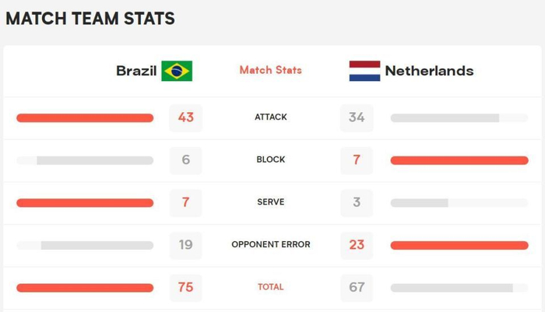Screen dimensions: 545x312
Task: Click Netherlands' block score 7
Action: pyautogui.click(x=357, y=160)
